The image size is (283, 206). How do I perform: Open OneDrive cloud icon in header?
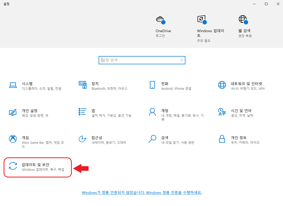click(161, 20)
